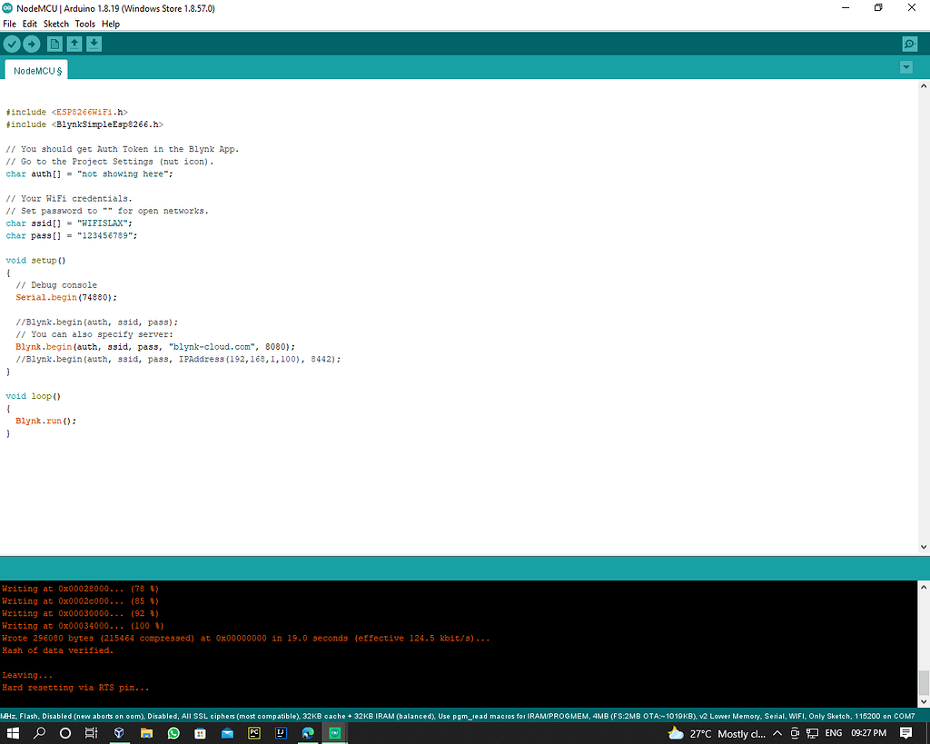Viewport: 930px width, 744px height.
Task: Expand the tab options dropdown arrow
Action: [905, 68]
